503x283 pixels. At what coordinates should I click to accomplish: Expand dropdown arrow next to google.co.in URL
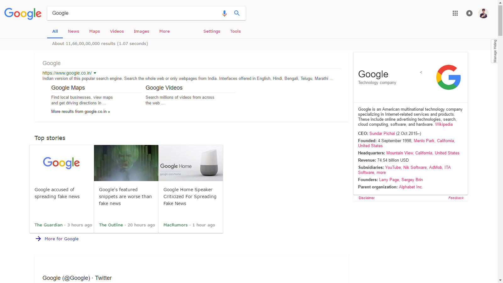[95, 73]
